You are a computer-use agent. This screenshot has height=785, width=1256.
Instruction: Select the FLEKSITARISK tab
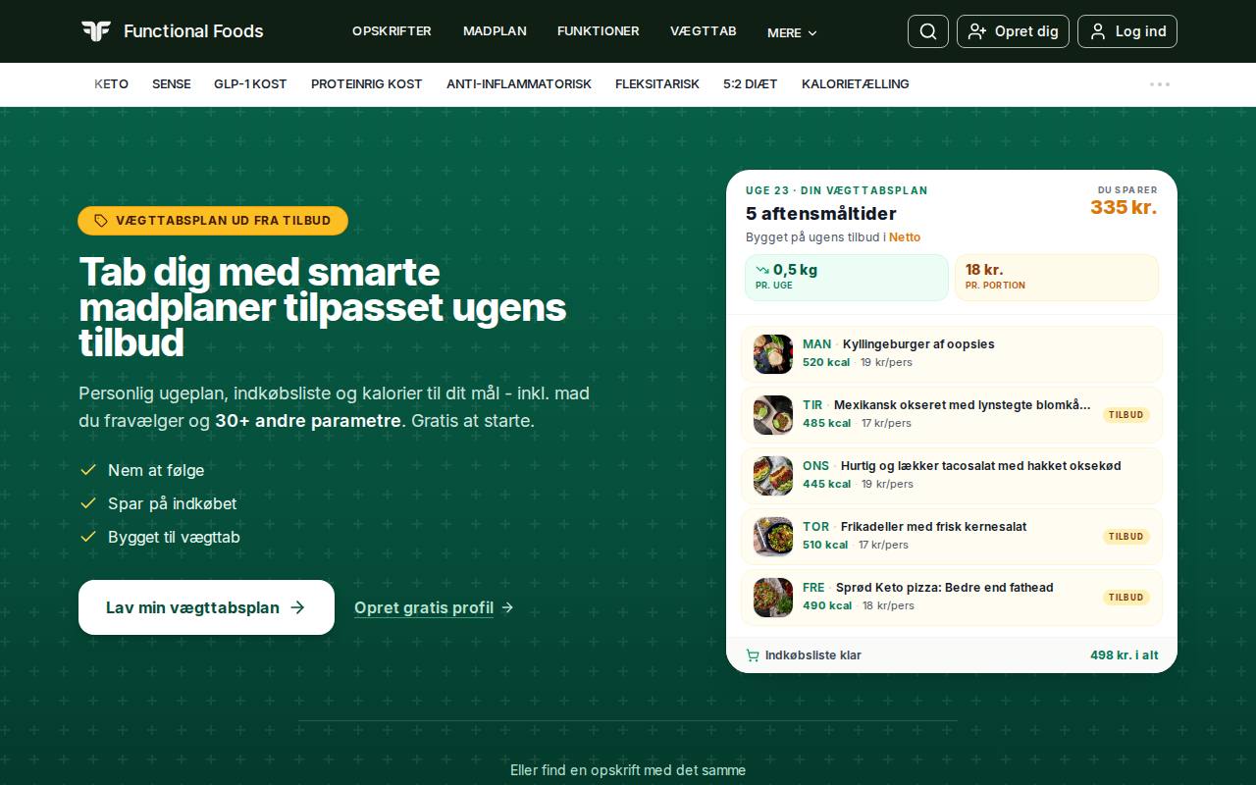coord(657,84)
